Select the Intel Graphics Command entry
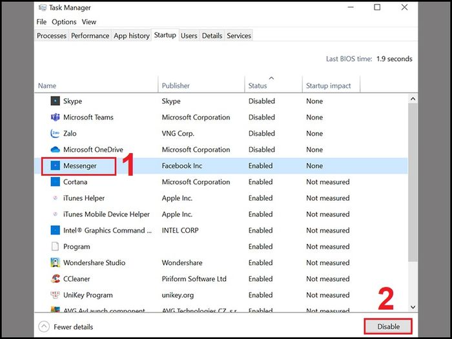Screen dimensions: 452x339 pyautogui.click(x=107, y=231)
